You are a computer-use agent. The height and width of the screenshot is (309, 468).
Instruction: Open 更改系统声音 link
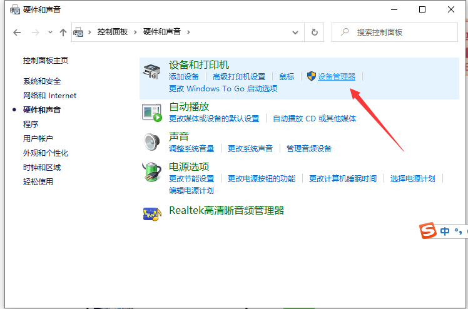(250, 149)
